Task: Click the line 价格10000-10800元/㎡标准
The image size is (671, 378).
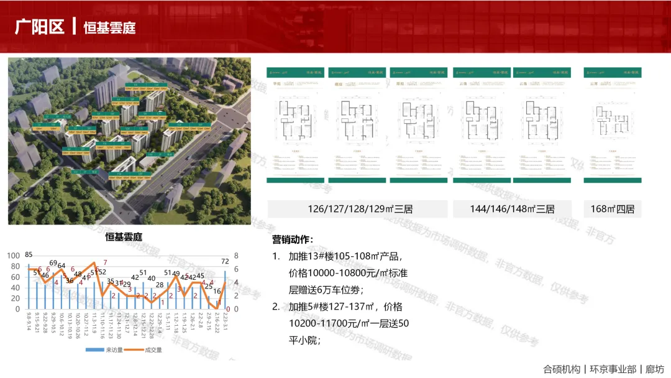Action: tap(348, 273)
